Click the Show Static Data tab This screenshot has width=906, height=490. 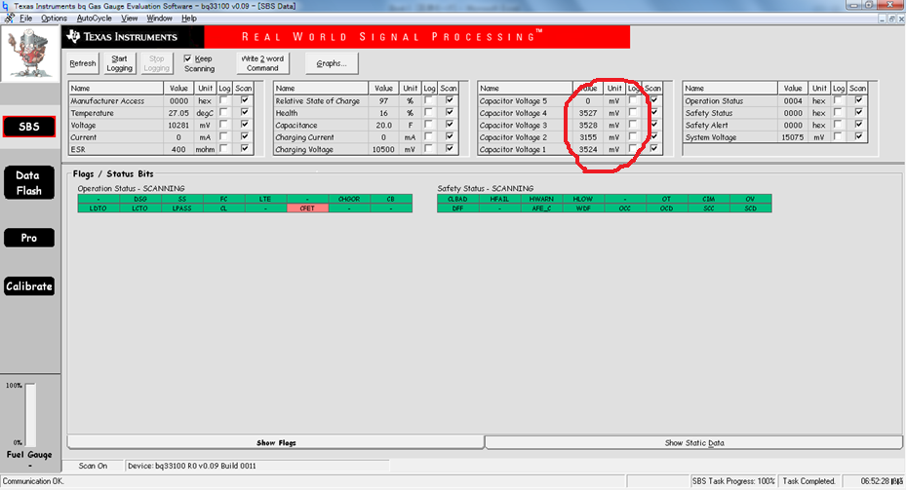click(694, 442)
